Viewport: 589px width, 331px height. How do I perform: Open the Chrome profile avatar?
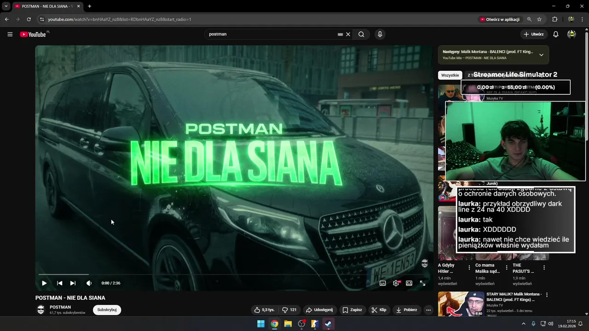[571, 19]
